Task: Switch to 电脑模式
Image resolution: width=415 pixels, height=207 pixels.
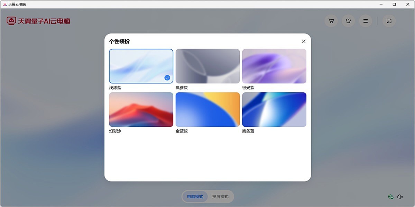Action: click(194, 196)
